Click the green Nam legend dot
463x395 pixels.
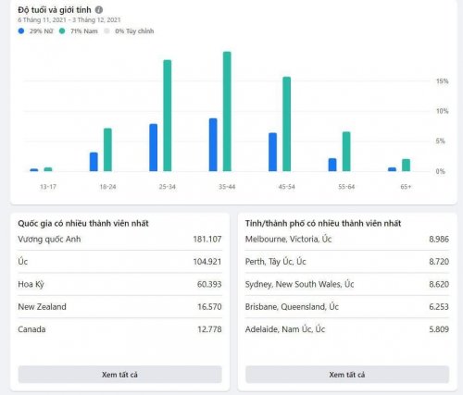click(62, 31)
